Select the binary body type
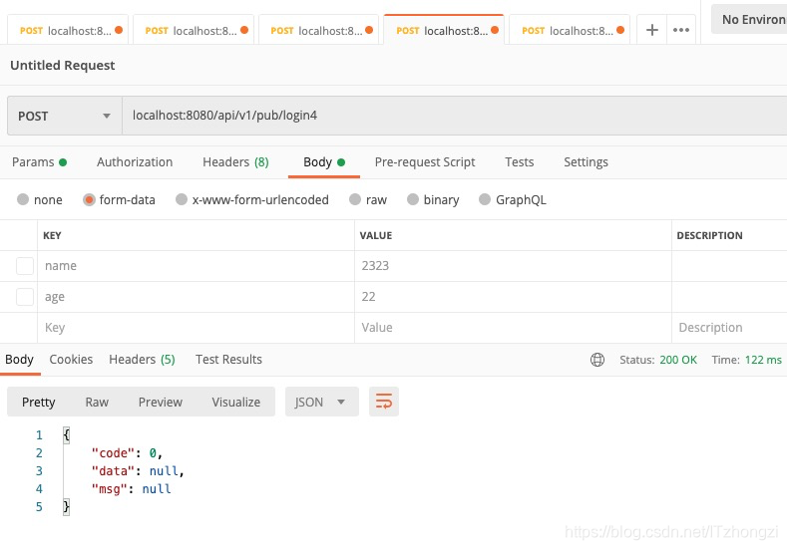Screen dimensions: 787x550 point(433,199)
